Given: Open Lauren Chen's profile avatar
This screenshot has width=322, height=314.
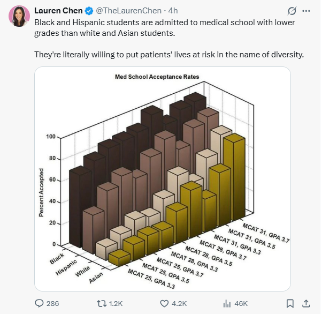Looking at the screenshot, I should (19, 16).
